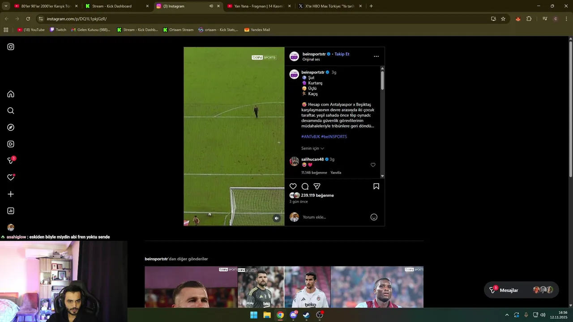Open Twitch bookmark
The image size is (573, 322).
(x=58, y=30)
